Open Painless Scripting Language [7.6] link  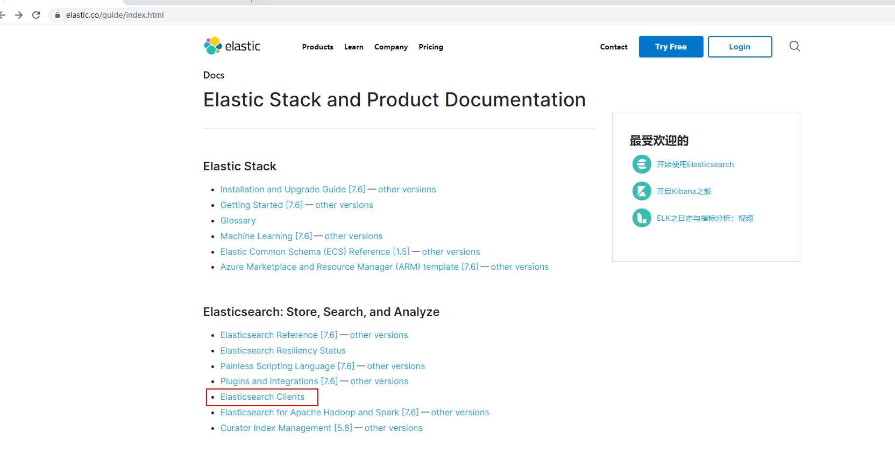[x=287, y=366]
